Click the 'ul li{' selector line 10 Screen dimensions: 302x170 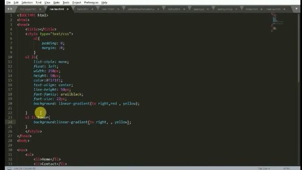(x=32, y=57)
